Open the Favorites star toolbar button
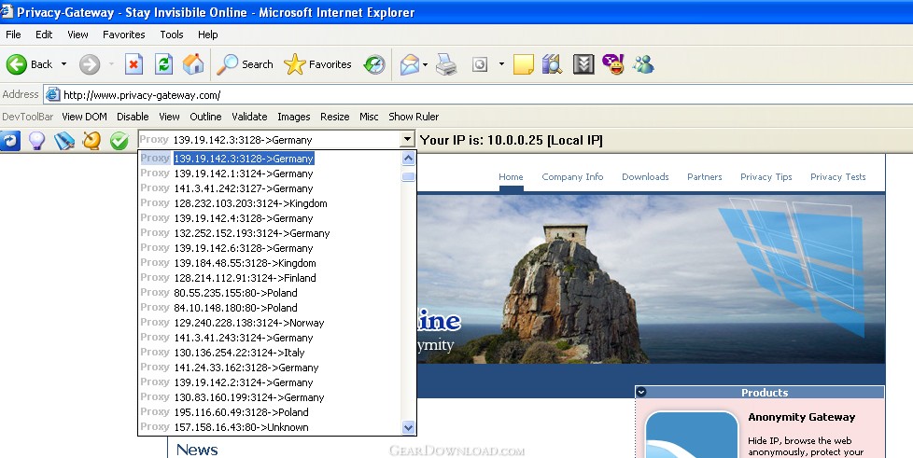 [x=318, y=64]
